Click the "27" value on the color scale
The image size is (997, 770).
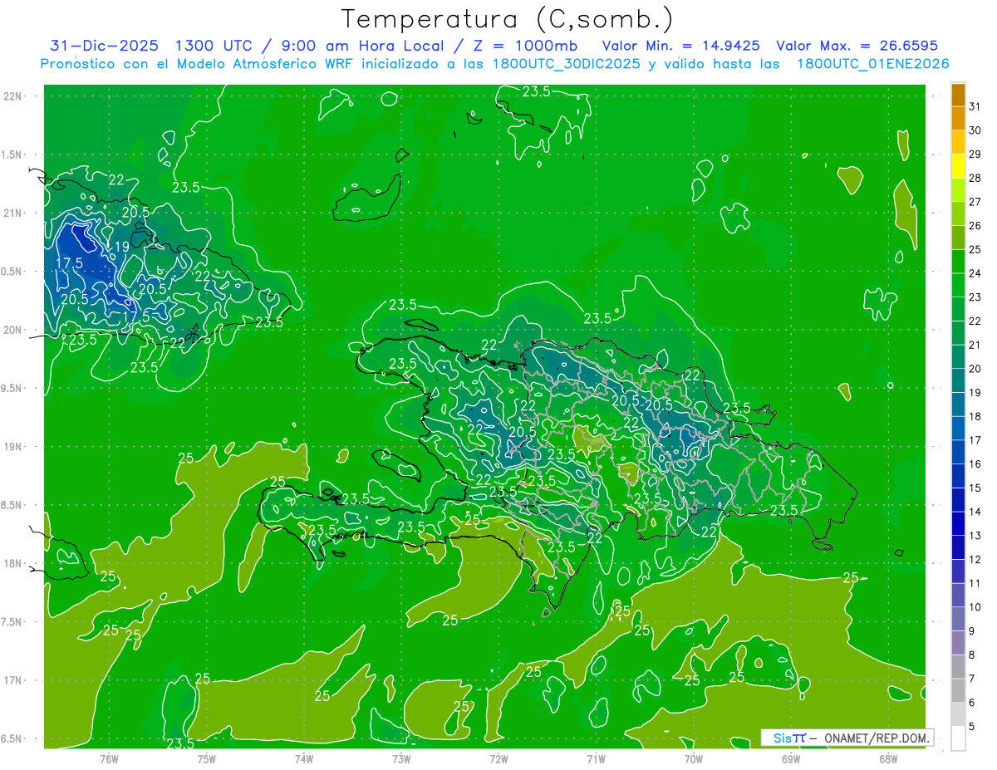[x=975, y=202]
